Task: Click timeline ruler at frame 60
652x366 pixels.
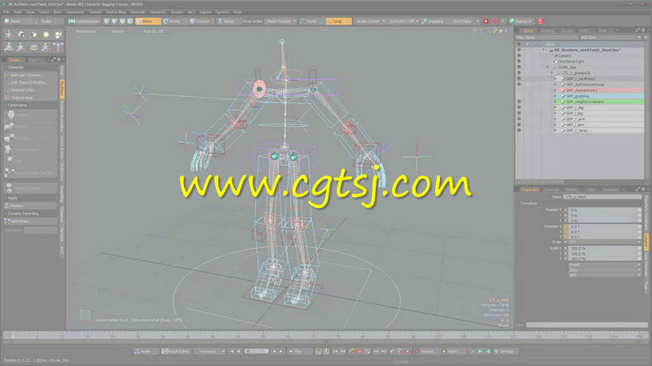Action: click(262, 334)
